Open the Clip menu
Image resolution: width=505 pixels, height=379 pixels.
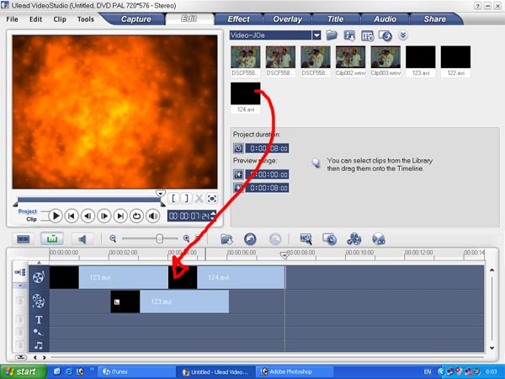[x=60, y=19]
